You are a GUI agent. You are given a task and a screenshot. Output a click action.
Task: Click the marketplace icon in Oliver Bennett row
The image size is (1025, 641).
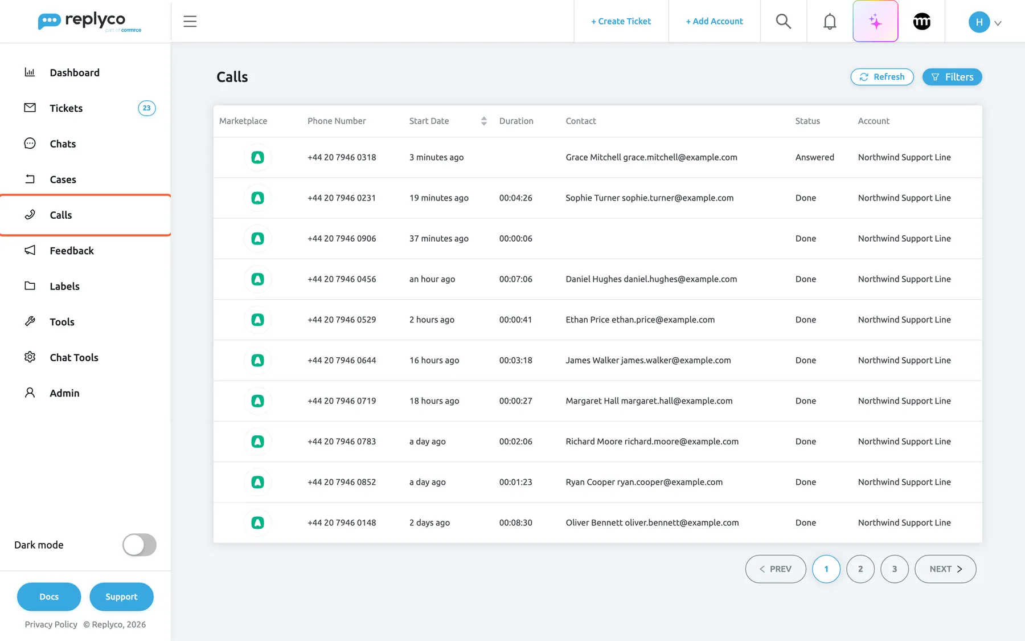(257, 522)
